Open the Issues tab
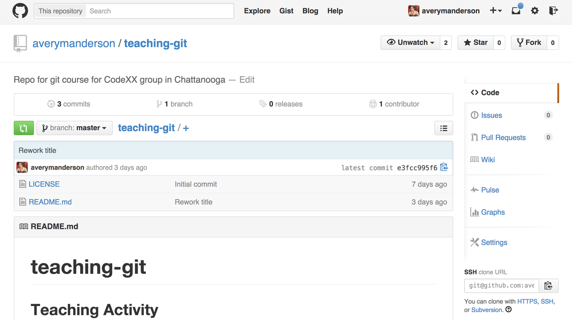This screenshot has height=320, width=572. [x=492, y=115]
